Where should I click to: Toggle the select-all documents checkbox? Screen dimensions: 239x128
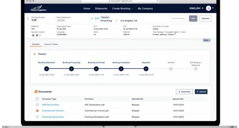pos(37,99)
